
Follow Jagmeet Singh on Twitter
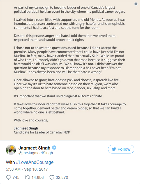pos(121,149)
